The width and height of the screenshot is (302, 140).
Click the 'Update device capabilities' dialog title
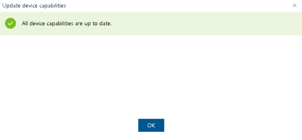34,6
